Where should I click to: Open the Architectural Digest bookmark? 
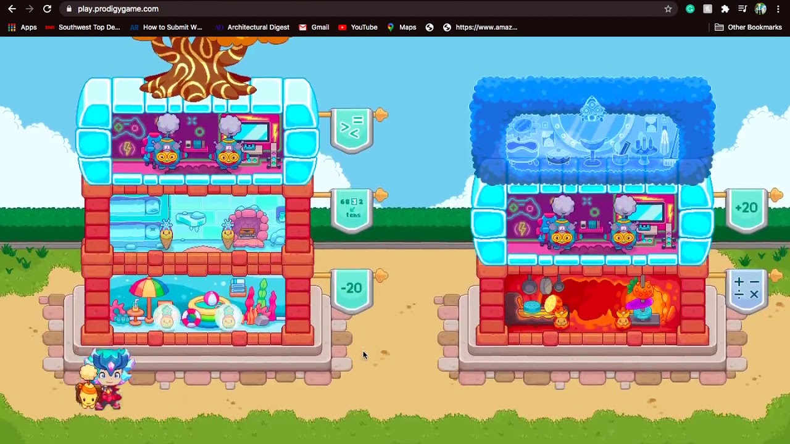tap(252, 27)
